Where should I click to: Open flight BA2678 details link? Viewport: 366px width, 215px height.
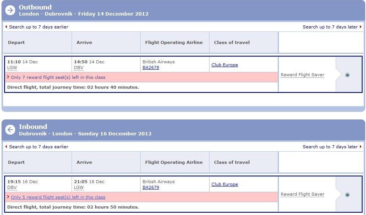click(x=151, y=67)
